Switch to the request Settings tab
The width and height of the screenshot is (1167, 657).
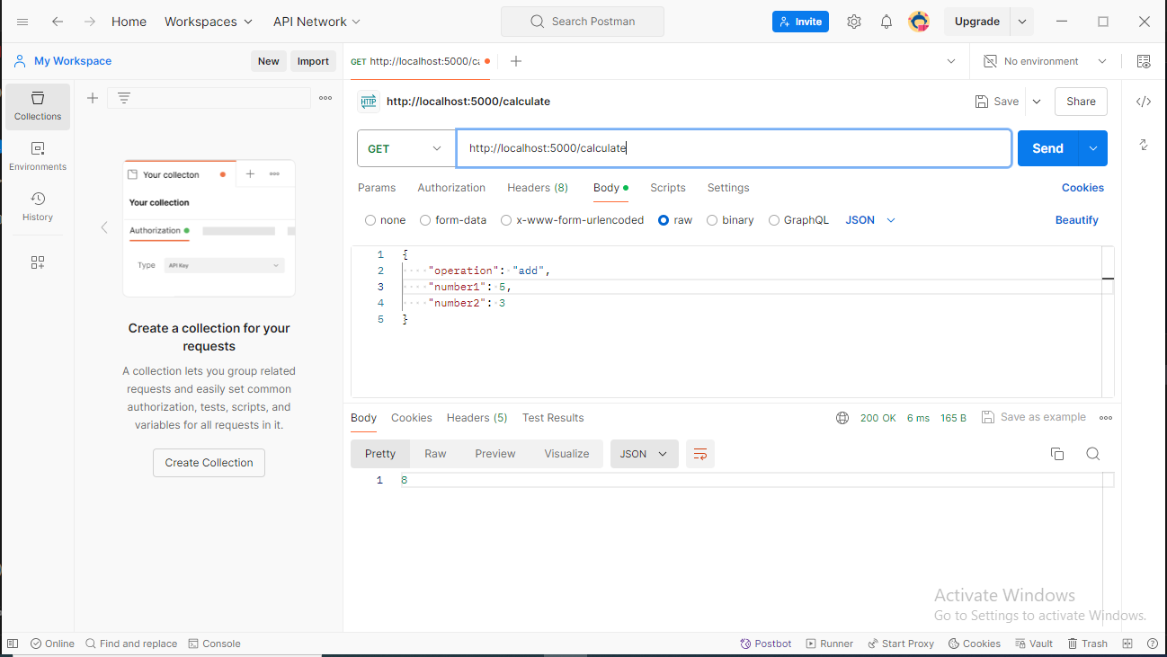point(728,188)
